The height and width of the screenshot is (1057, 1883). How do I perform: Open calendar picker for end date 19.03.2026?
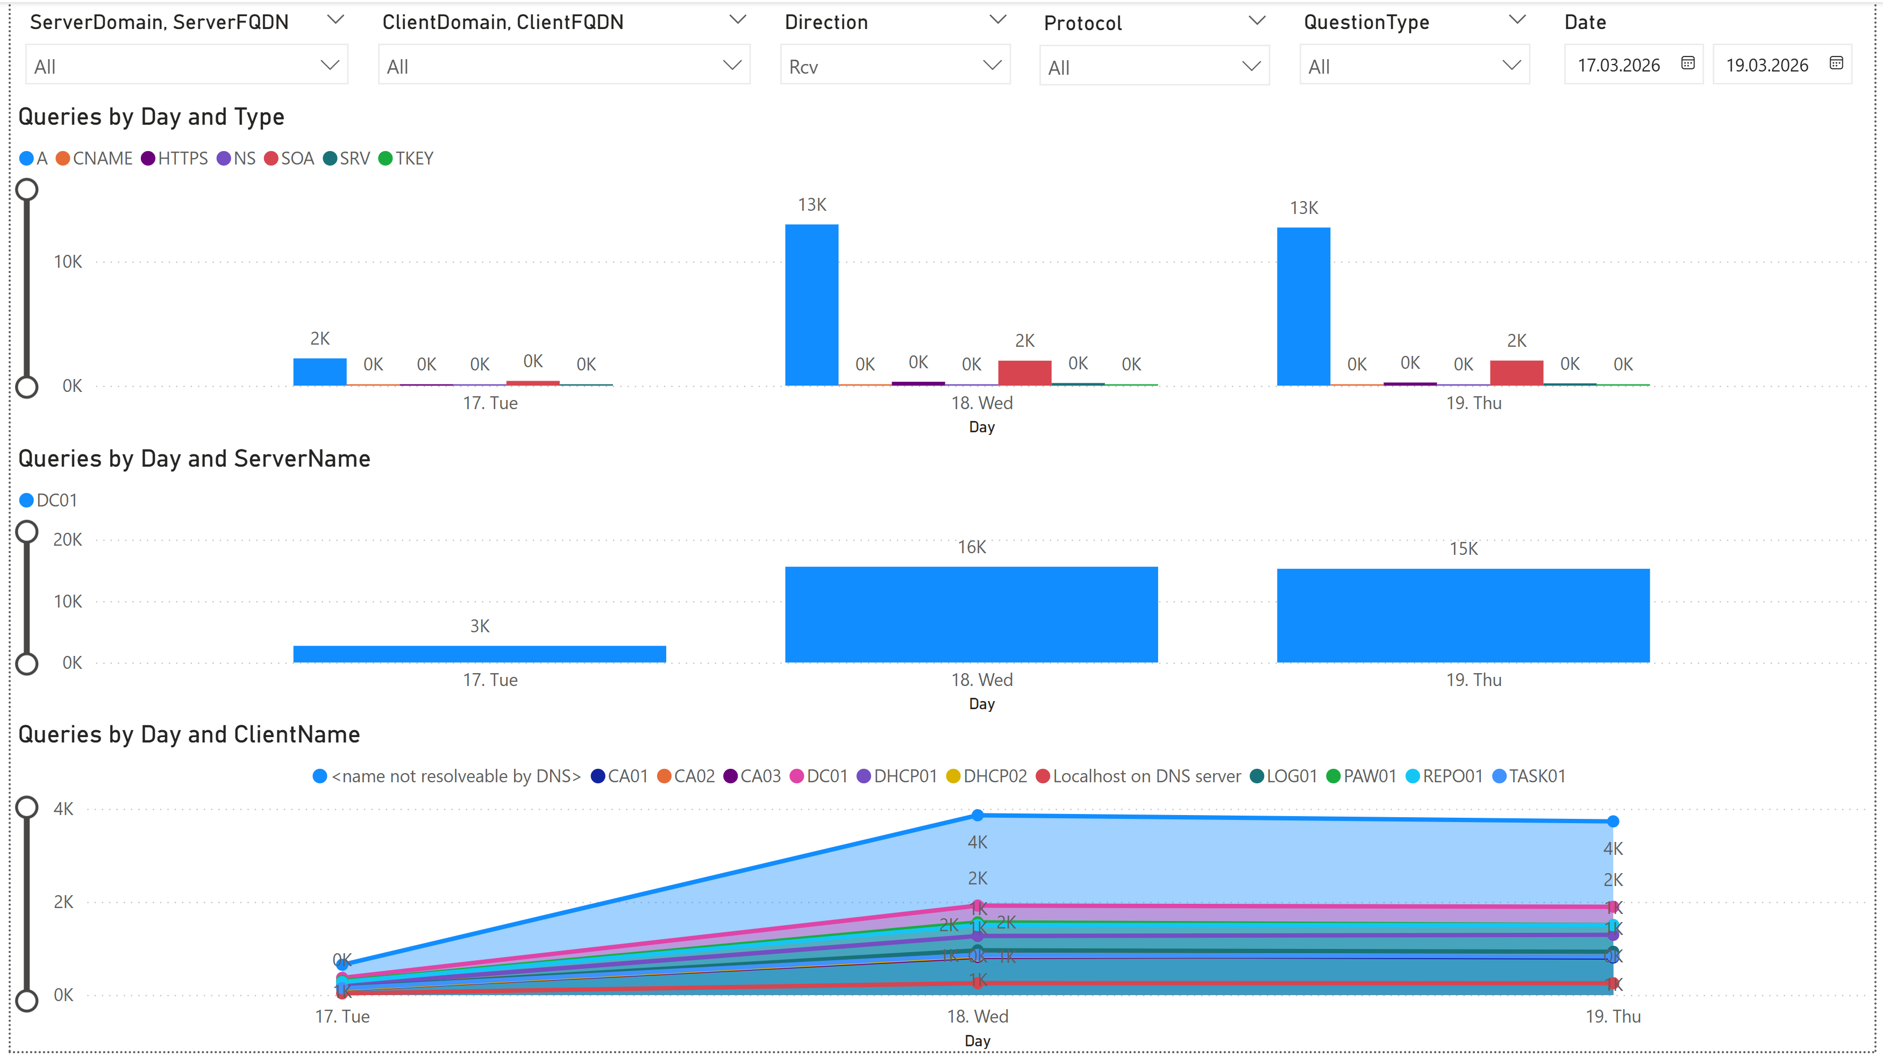click(x=1836, y=63)
